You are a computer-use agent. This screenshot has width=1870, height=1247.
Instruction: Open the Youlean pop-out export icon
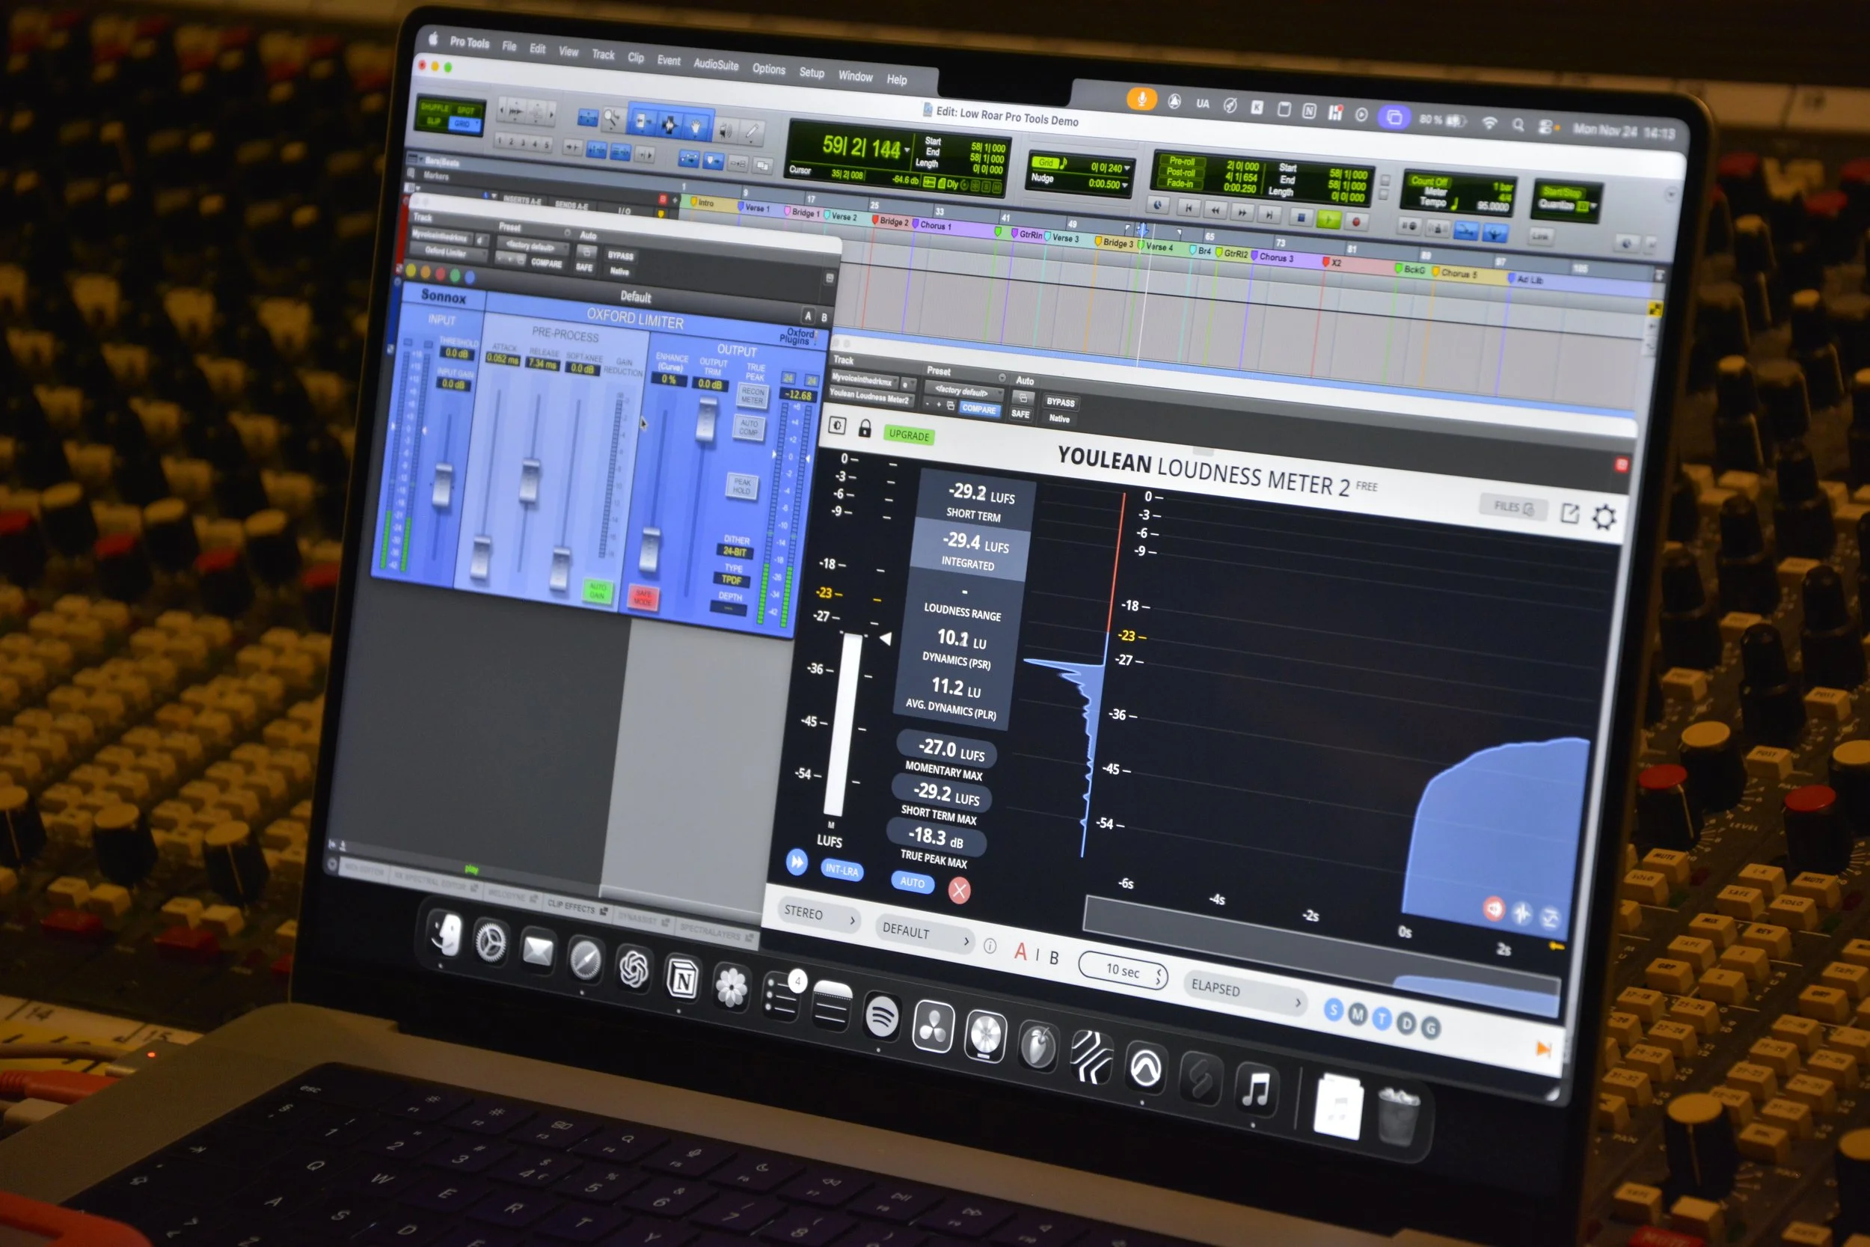(x=1569, y=513)
